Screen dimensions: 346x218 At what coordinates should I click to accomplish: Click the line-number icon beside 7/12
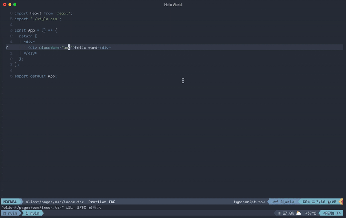(x=313, y=202)
